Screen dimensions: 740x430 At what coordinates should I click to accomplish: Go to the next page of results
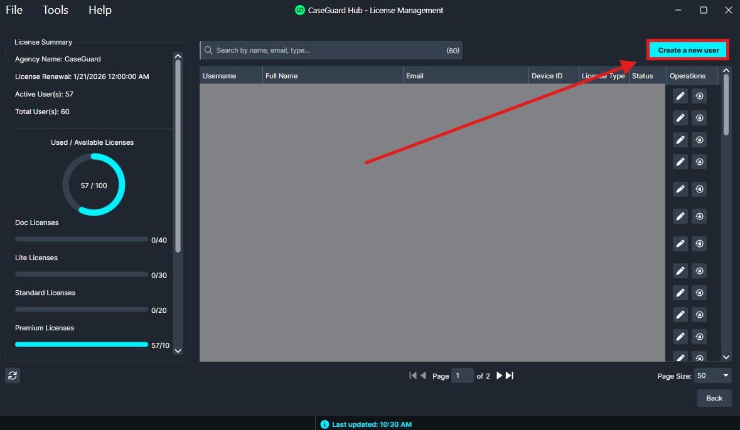498,375
